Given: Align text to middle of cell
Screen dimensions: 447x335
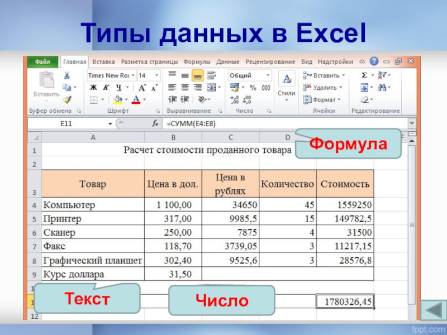Looking at the screenshot, I should click(x=185, y=75).
